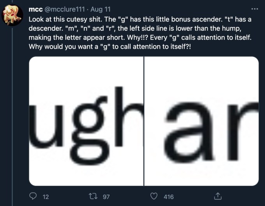Like the tweet with the heart icon
The image size is (265, 206).
tap(155, 197)
